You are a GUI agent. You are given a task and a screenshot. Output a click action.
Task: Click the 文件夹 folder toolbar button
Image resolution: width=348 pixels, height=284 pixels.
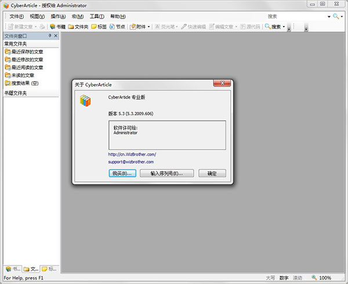(x=78, y=27)
